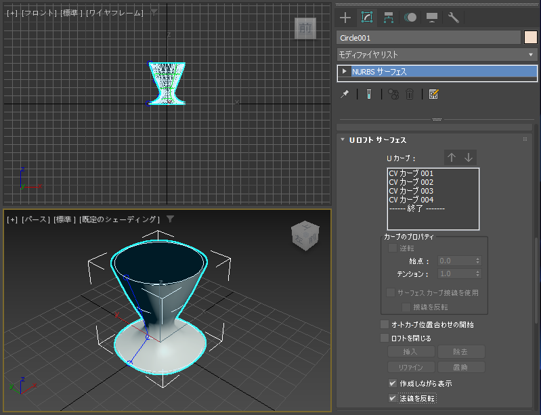Open the Motion command panel tab
541x415 pixels.
click(410, 18)
